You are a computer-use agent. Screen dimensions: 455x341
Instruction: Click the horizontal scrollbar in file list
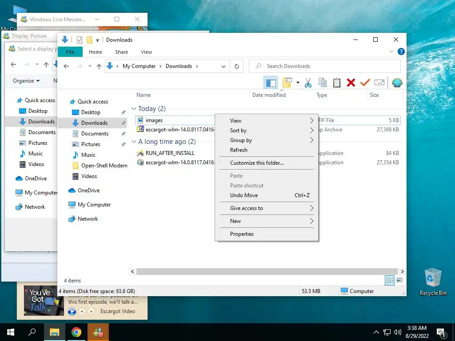coord(267,271)
